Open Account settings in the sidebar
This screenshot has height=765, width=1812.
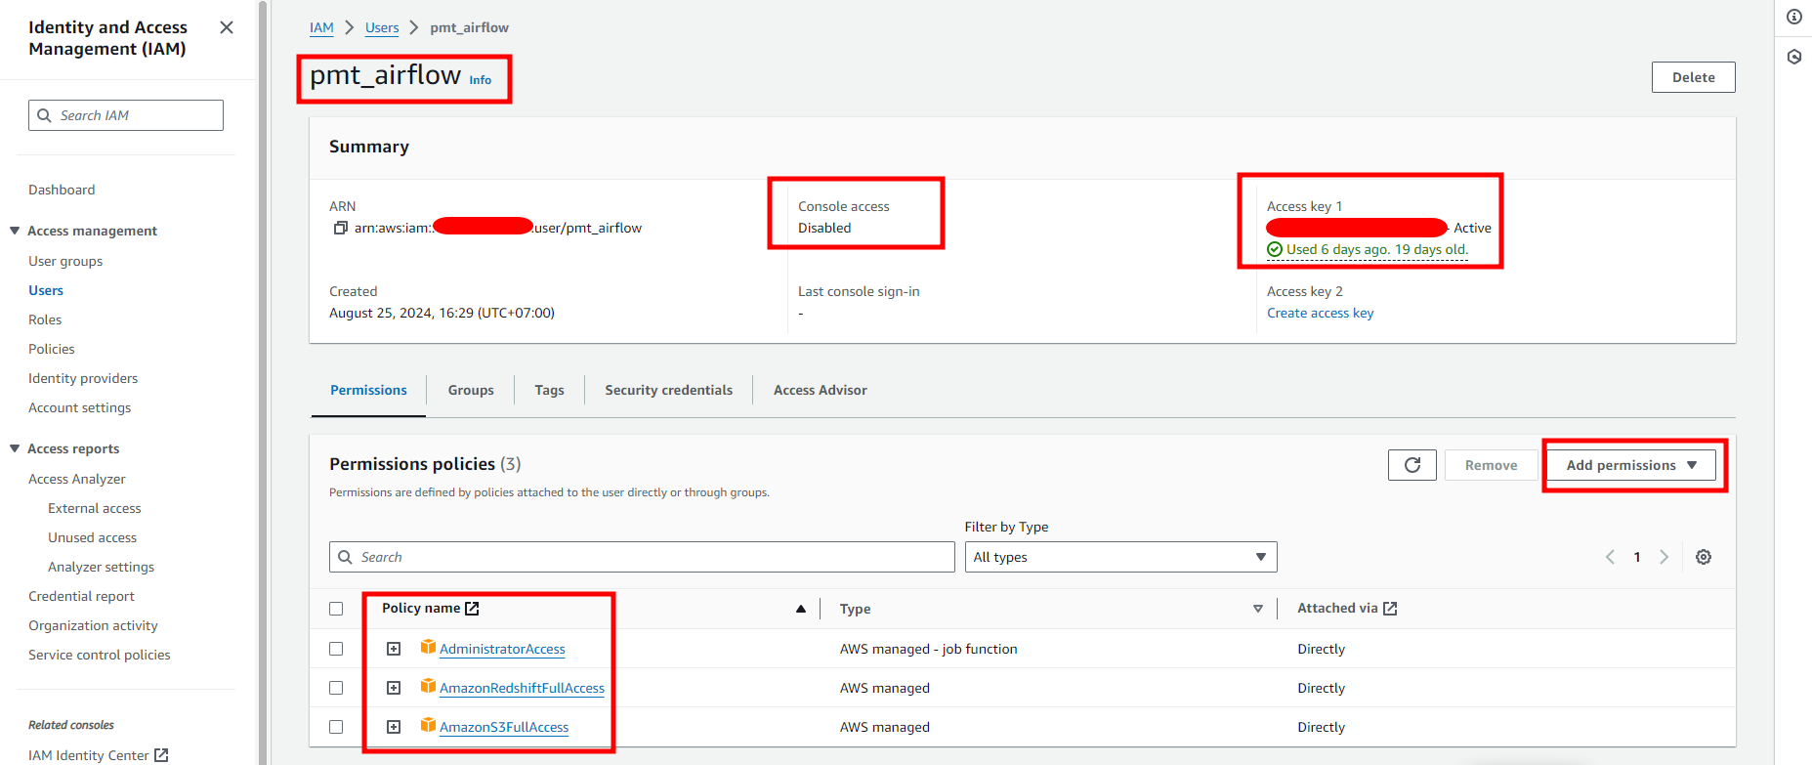pyautogui.click(x=79, y=407)
